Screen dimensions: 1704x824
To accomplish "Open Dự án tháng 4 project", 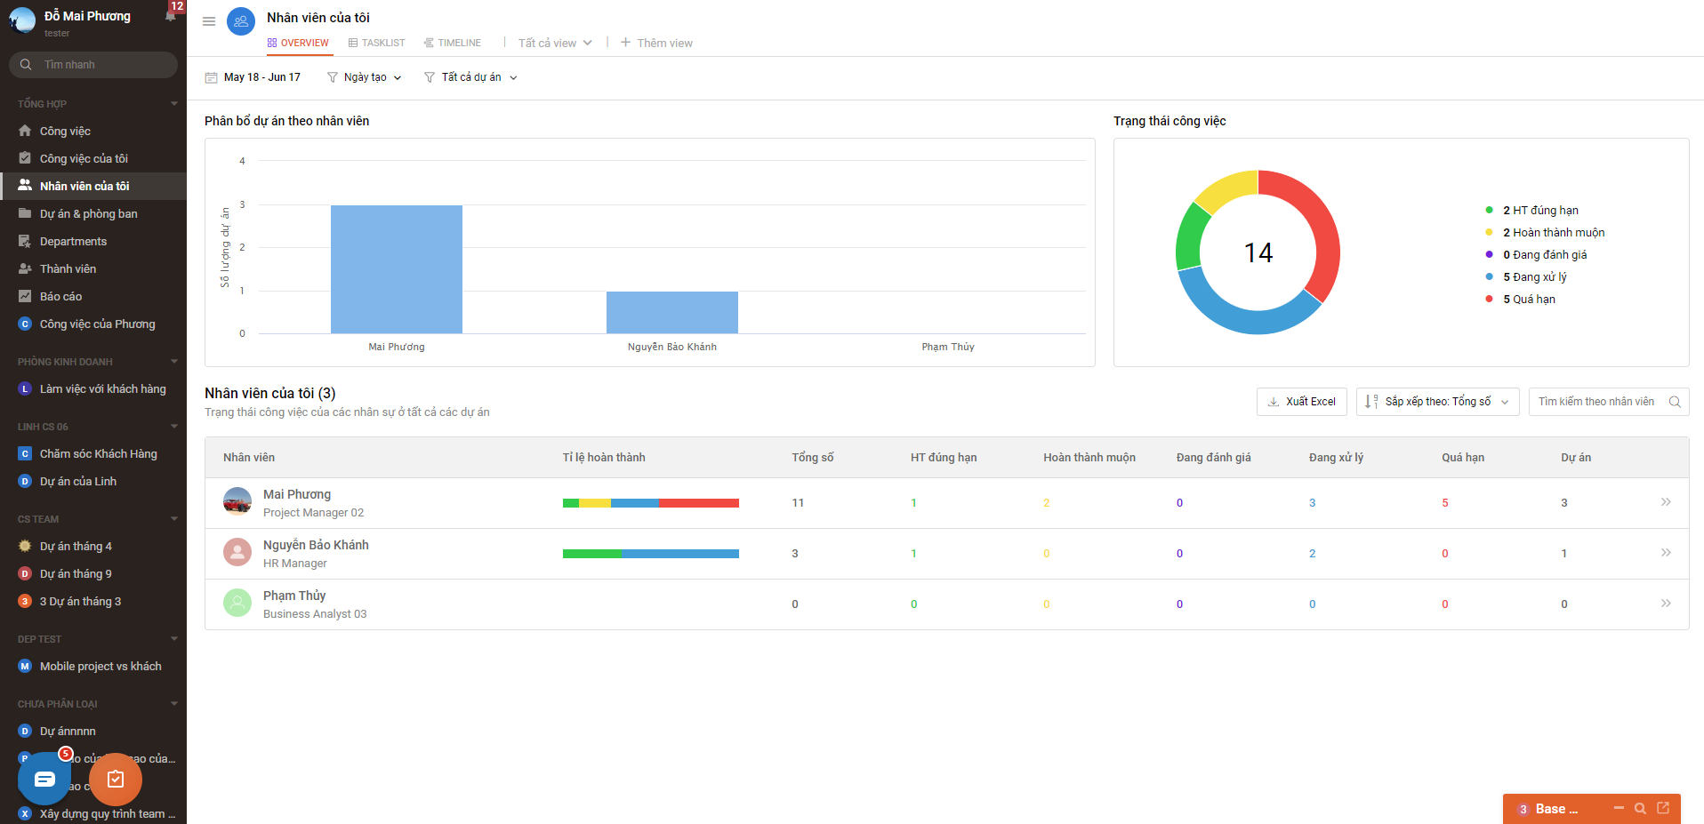I will coord(93,546).
